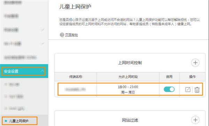Click the blurred device name cell

coord(76,89)
